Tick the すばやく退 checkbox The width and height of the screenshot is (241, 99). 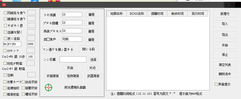tap(5, 25)
